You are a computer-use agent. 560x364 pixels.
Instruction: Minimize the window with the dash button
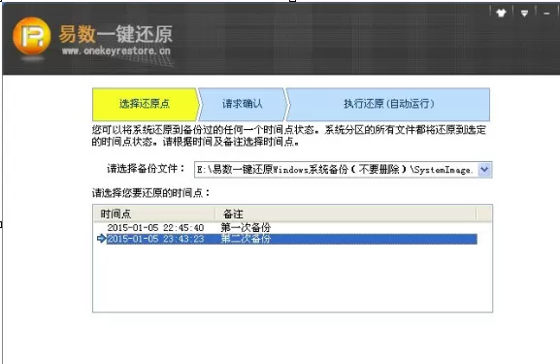tap(546, 14)
